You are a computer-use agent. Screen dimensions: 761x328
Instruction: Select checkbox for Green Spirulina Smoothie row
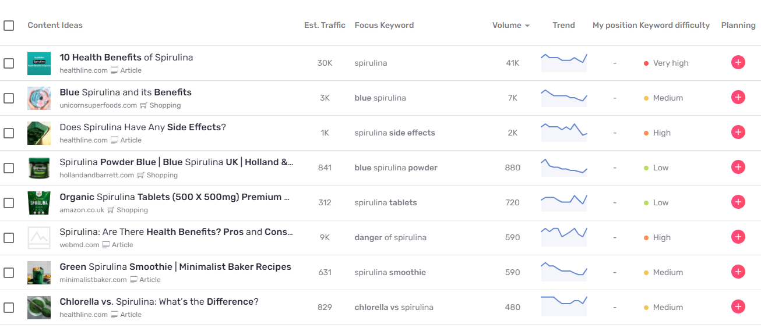coord(9,273)
